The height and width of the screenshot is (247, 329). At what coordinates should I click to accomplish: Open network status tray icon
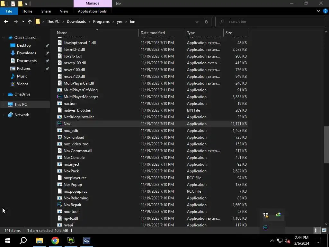(280, 241)
